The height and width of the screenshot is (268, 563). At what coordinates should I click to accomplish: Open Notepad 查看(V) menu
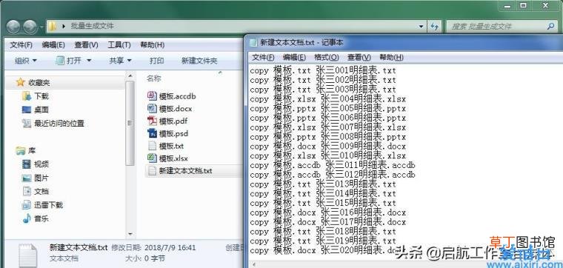click(x=359, y=58)
